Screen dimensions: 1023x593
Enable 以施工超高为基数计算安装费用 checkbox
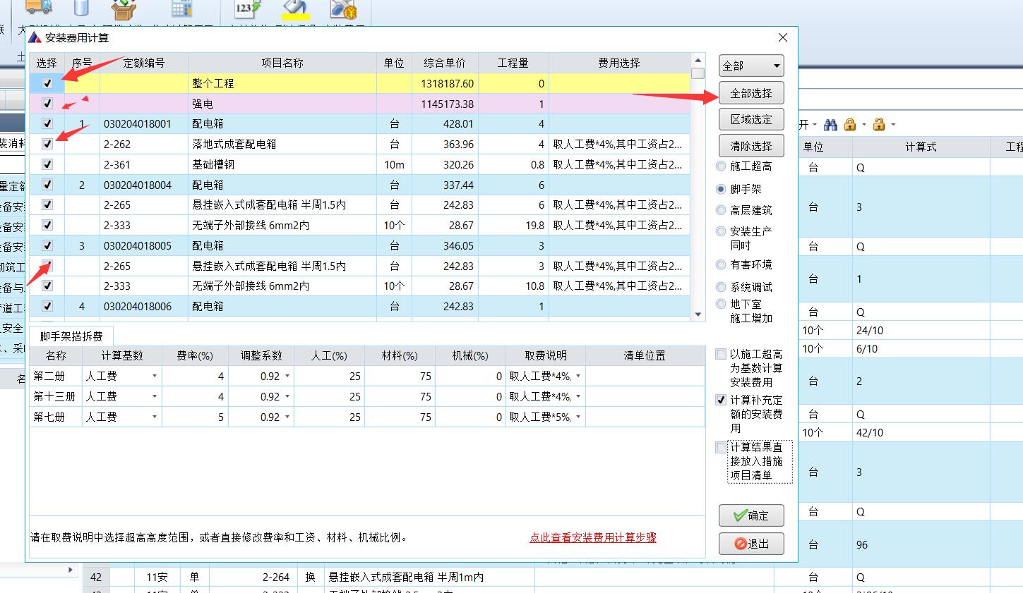(721, 354)
